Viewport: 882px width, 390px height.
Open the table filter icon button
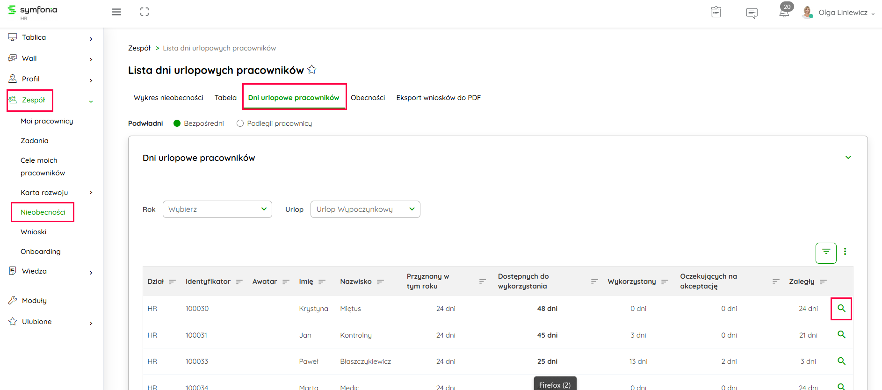pyautogui.click(x=826, y=253)
